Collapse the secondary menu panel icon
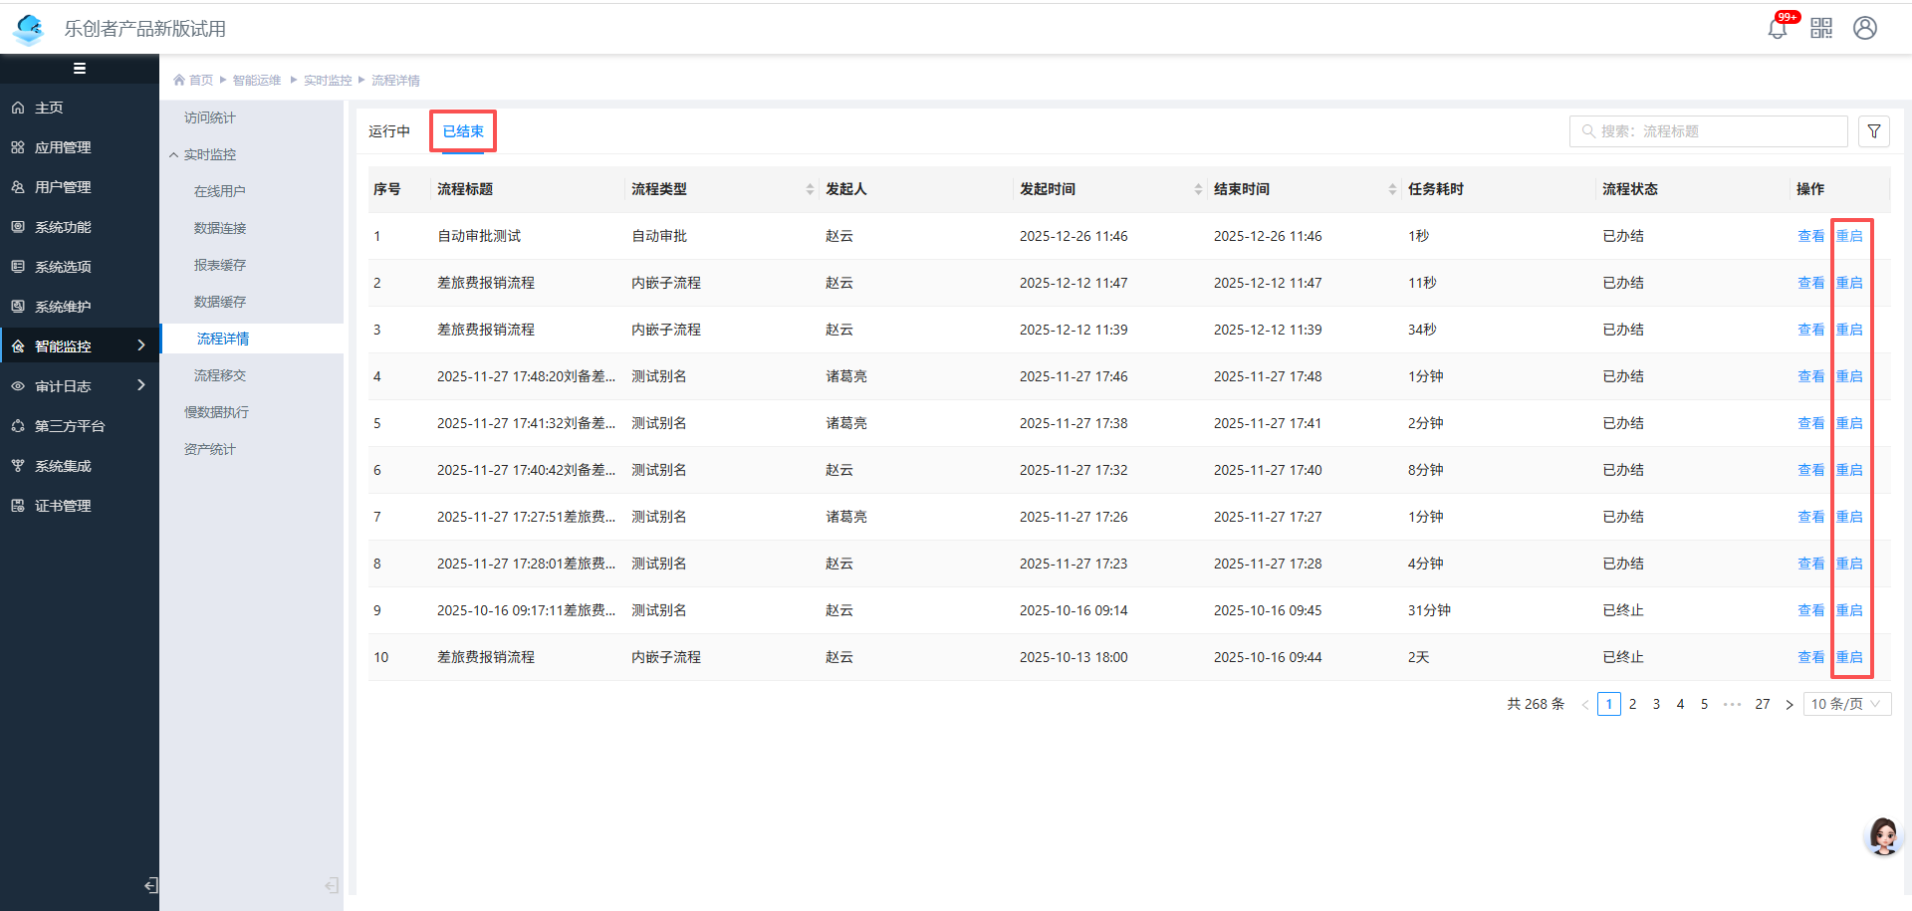 pos(332,885)
